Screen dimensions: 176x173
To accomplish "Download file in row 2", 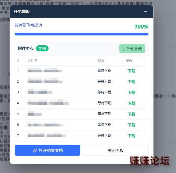I will pos(131,82).
